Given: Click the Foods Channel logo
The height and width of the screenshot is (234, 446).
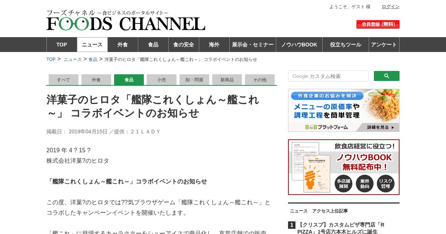Looking at the screenshot, I should click(x=126, y=20).
